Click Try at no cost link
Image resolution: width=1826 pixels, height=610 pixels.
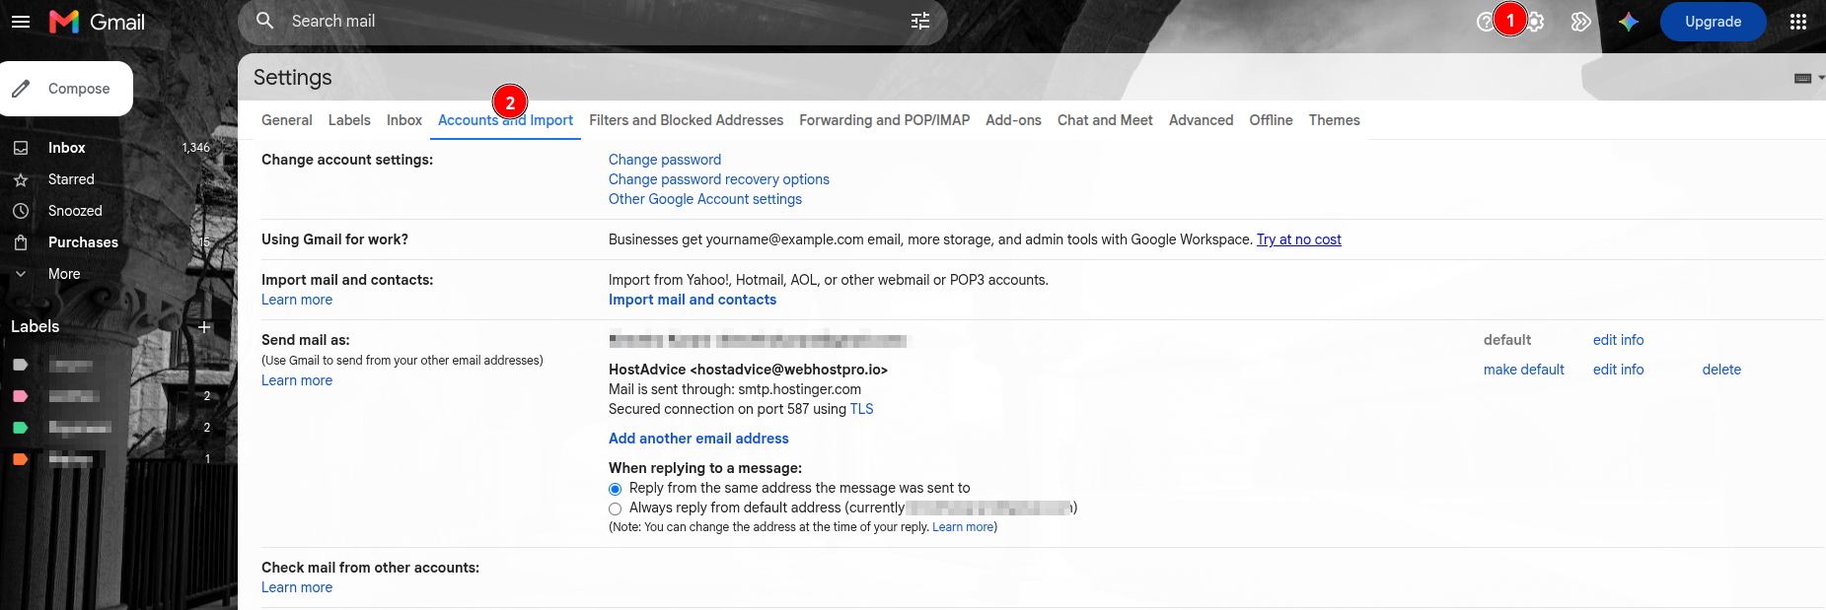coord(1299,239)
